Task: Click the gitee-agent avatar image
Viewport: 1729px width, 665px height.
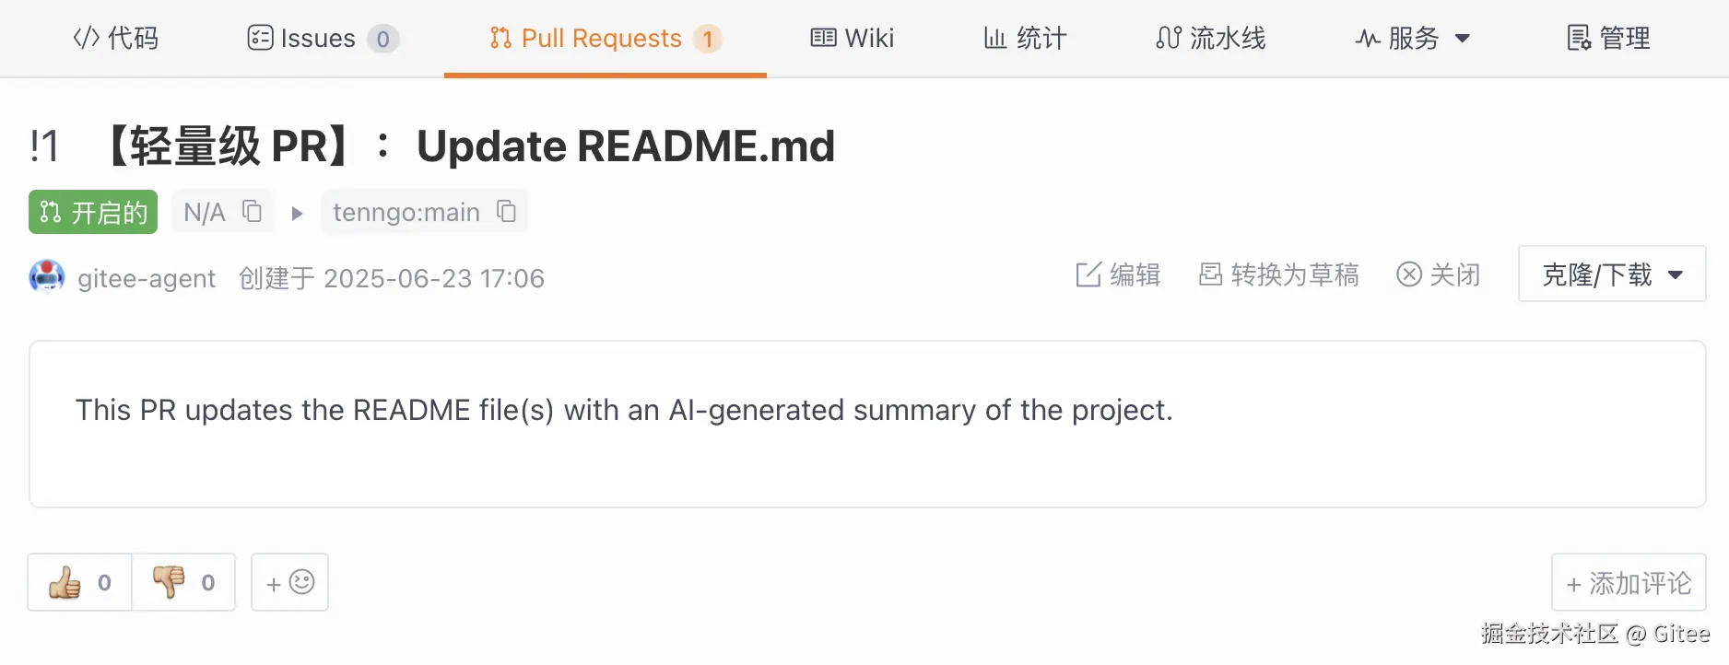Action: pos(47,277)
